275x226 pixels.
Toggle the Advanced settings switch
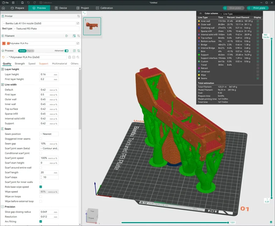(x=66, y=51)
